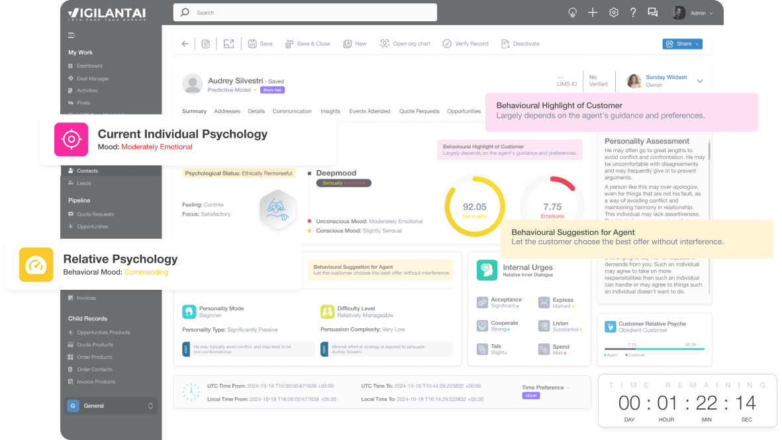Click the Talk urge icon
The width and height of the screenshot is (782, 440).
tap(482, 349)
